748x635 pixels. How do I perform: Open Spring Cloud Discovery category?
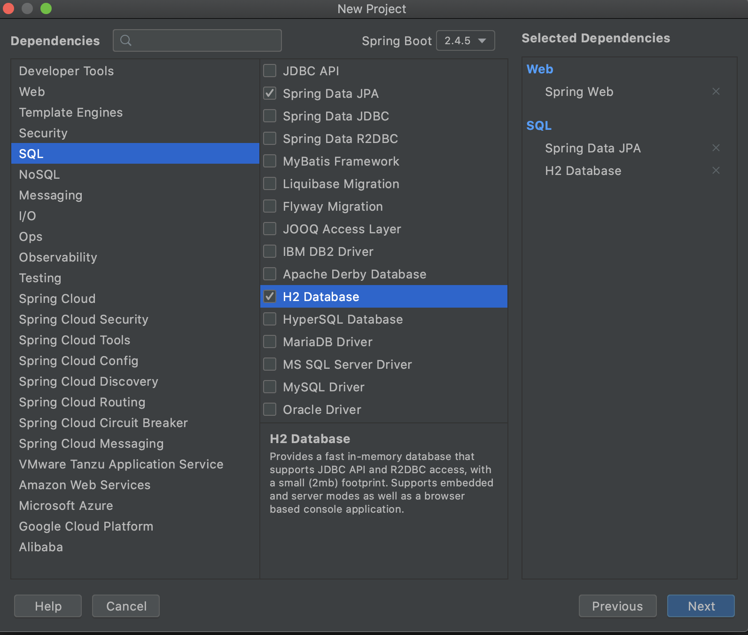click(135, 381)
